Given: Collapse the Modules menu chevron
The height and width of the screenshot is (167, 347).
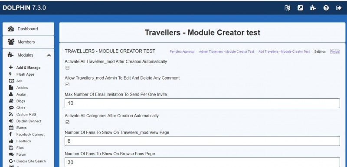Looking at the screenshot, I should 49,55.
